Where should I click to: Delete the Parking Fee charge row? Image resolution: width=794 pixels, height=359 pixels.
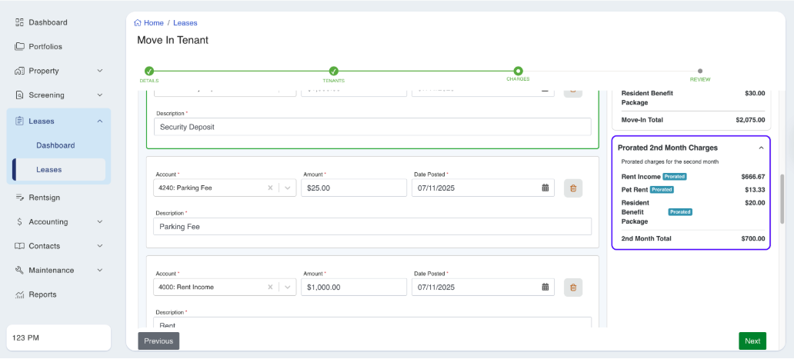tap(572, 188)
